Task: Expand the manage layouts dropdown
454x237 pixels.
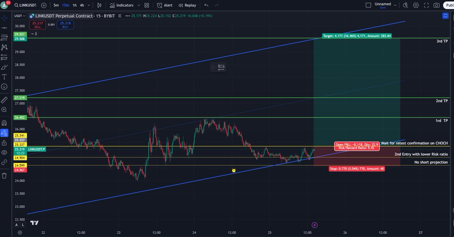Action: point(395,5)
